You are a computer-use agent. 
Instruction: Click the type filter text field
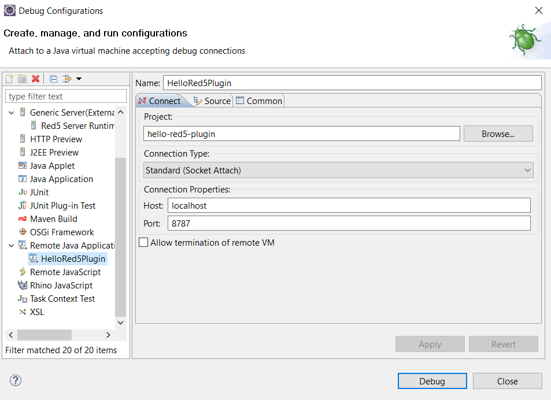tap(66, 96)
